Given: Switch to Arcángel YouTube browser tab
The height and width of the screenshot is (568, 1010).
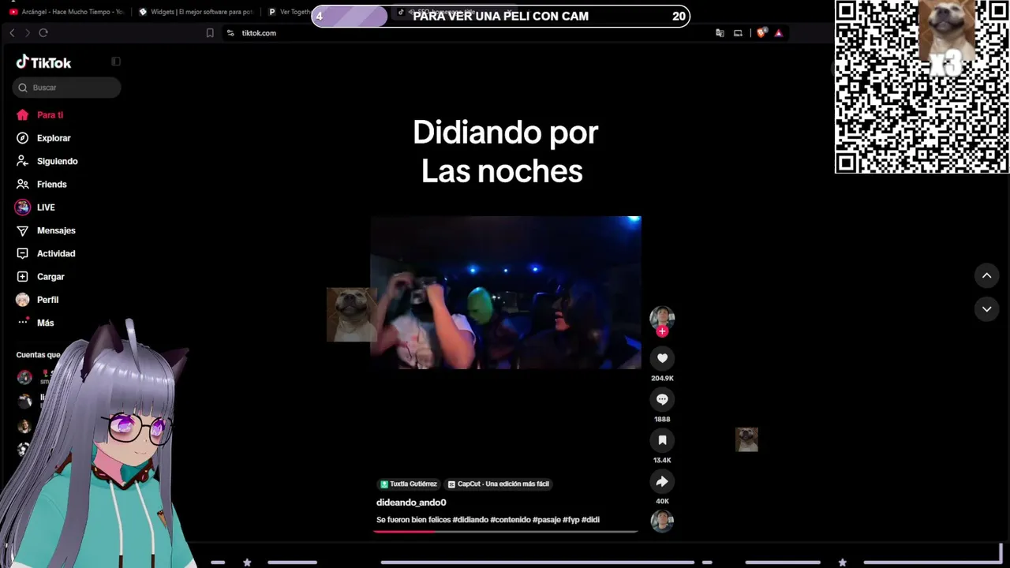Looking at the screenshot, I should [x=66, y=12].
